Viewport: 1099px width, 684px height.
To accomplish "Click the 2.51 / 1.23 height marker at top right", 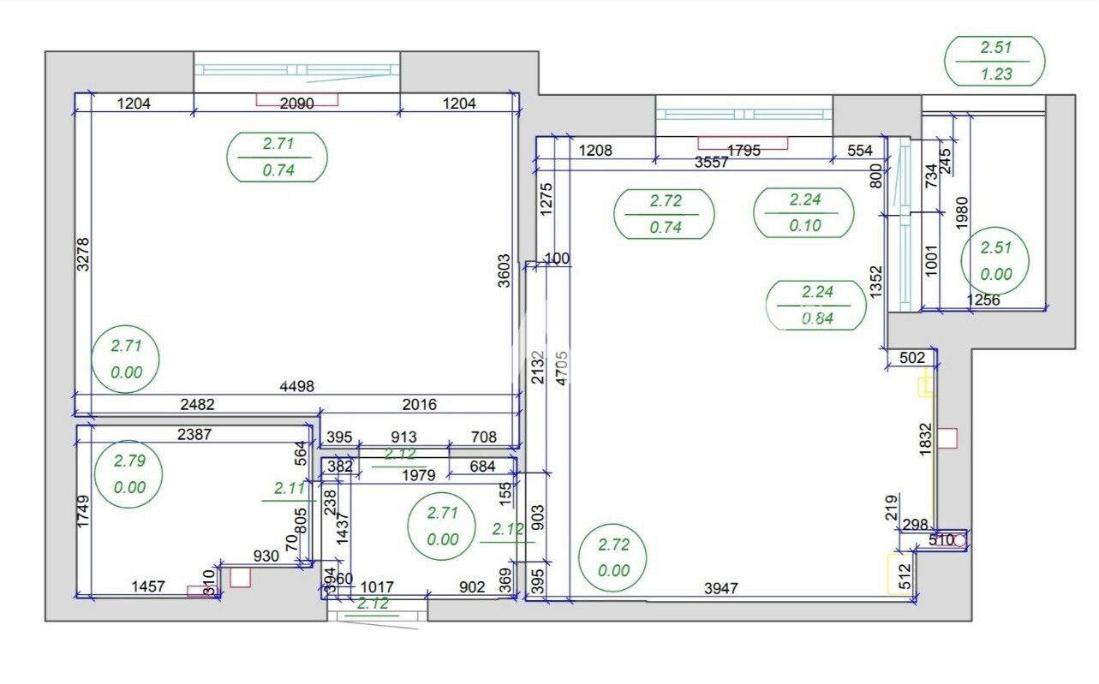I will tap(994, 61).
